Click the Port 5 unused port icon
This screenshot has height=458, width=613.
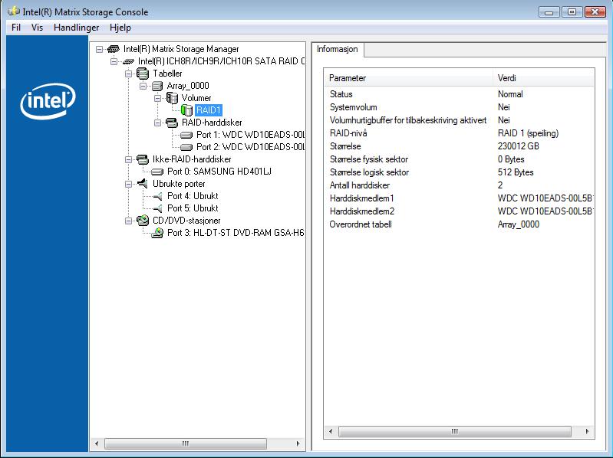157,208
